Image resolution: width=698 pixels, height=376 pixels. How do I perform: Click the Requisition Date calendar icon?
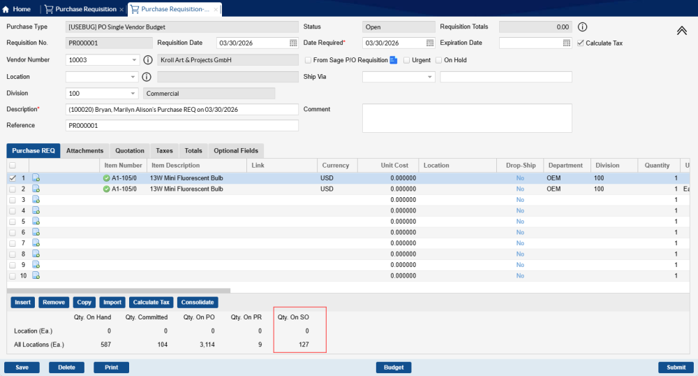pyautogui.click(x=293, y=43)
